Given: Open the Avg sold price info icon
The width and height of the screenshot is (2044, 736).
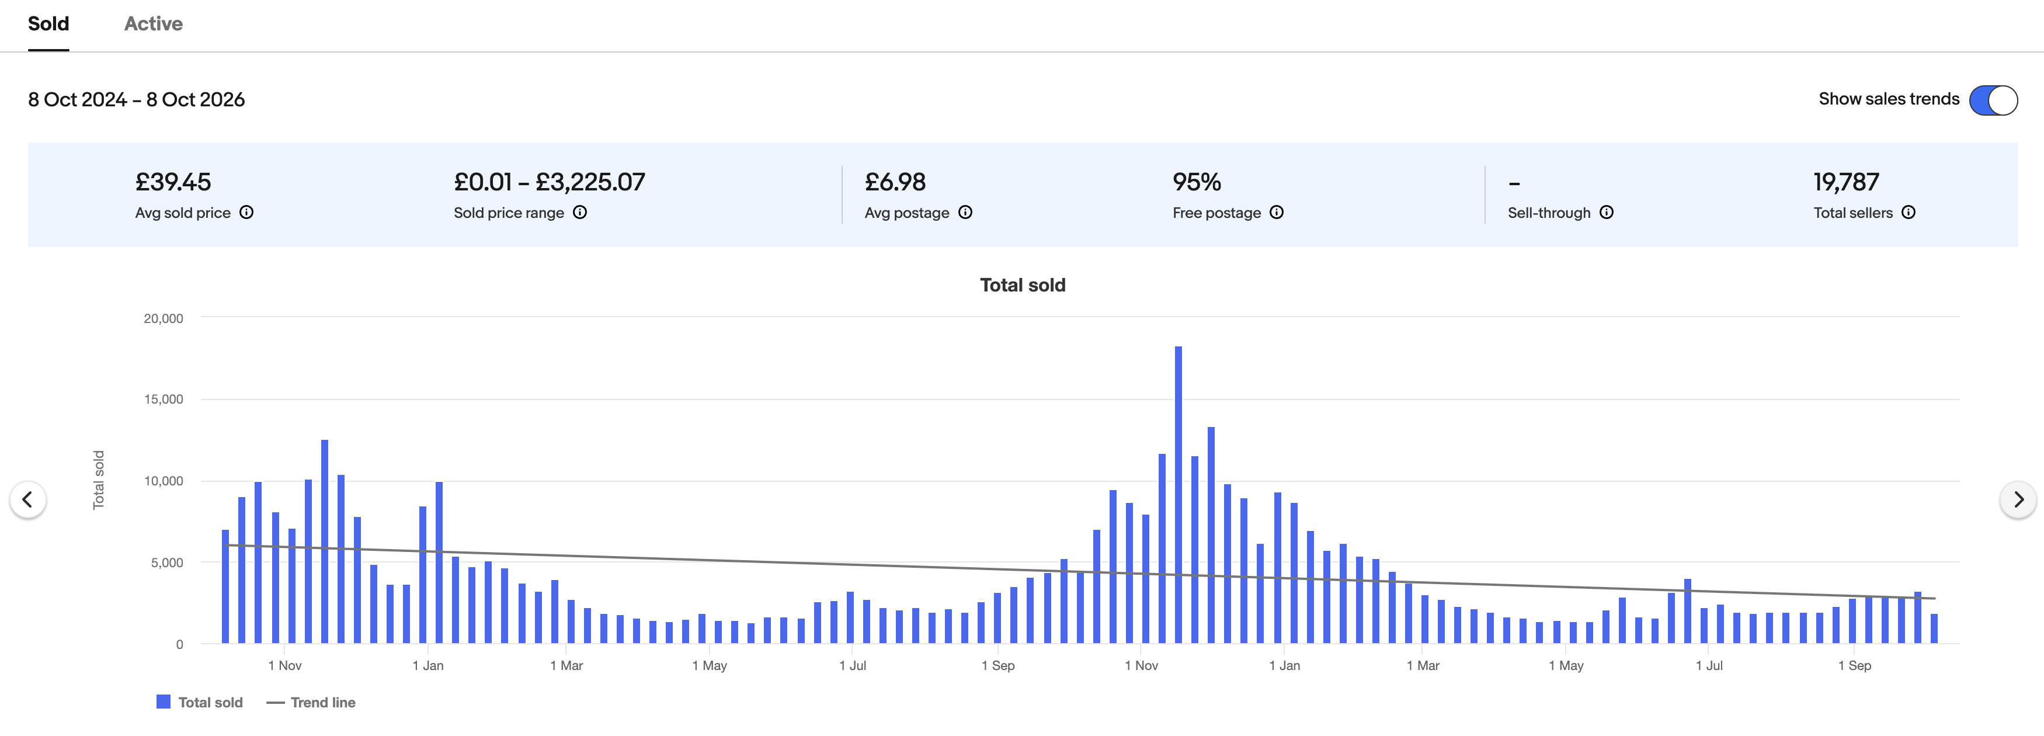Looking at the screenshot, I should pyautogui.click(x=247, y=212).
